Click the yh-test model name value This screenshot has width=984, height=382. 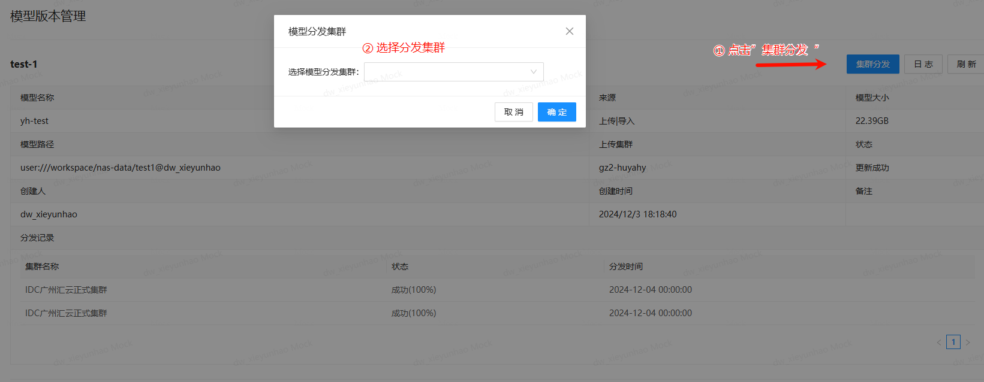coord(34,121)
